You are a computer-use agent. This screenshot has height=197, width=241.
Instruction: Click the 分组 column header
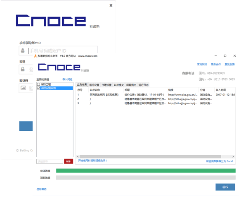click(x=206, y=90)
